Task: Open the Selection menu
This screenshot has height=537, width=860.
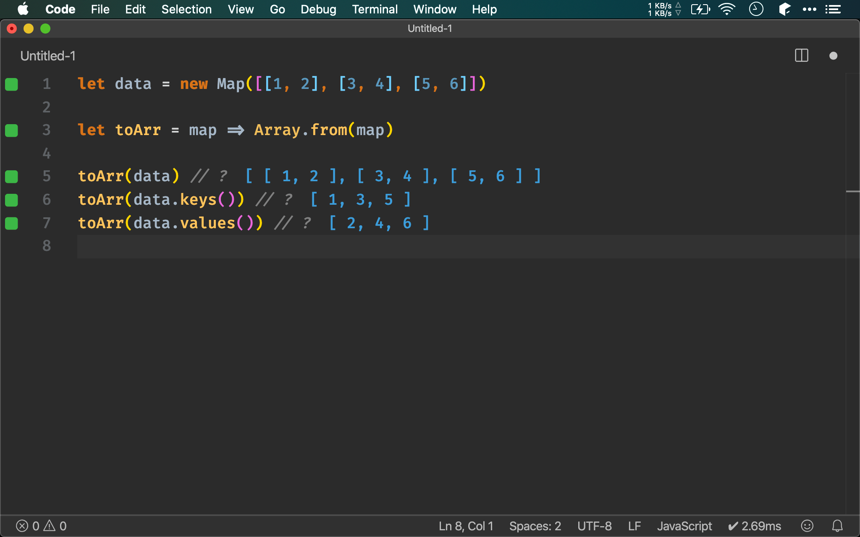Action: click(186, 9)
